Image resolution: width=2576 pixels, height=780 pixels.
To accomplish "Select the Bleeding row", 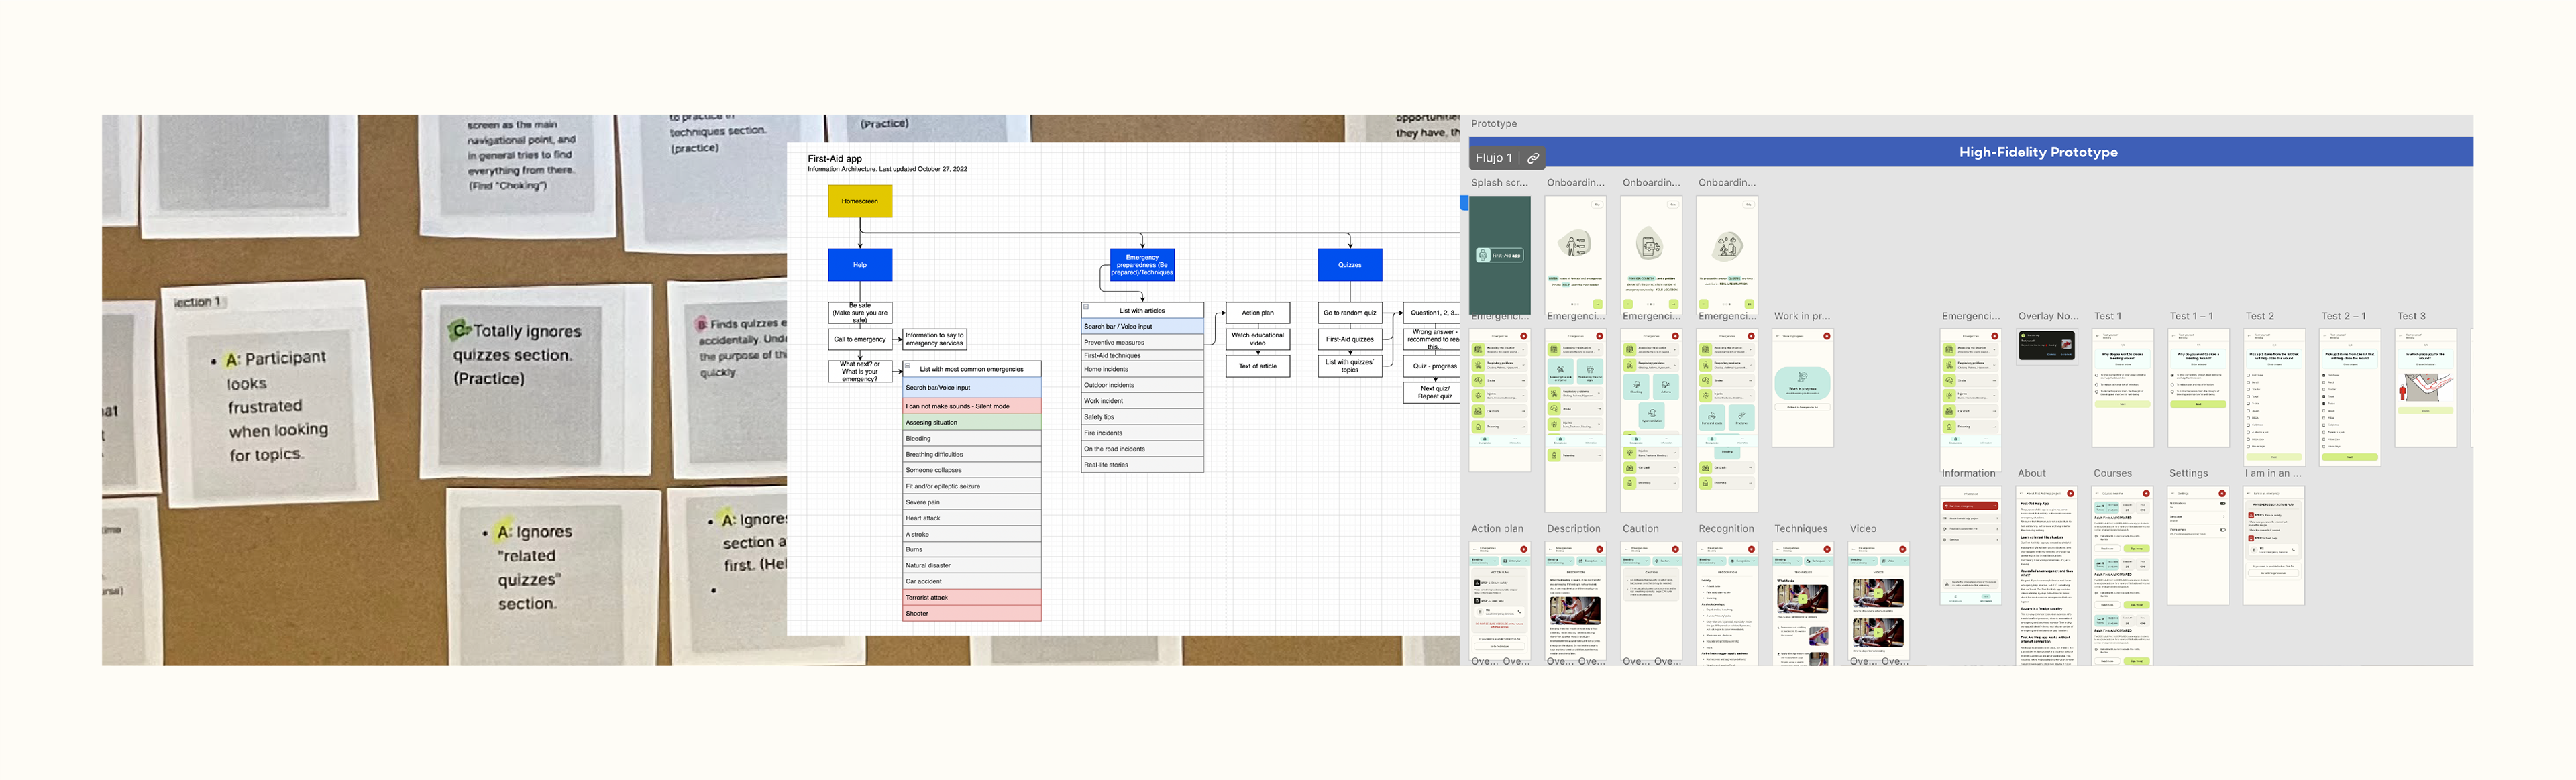I will click(972, 438).
